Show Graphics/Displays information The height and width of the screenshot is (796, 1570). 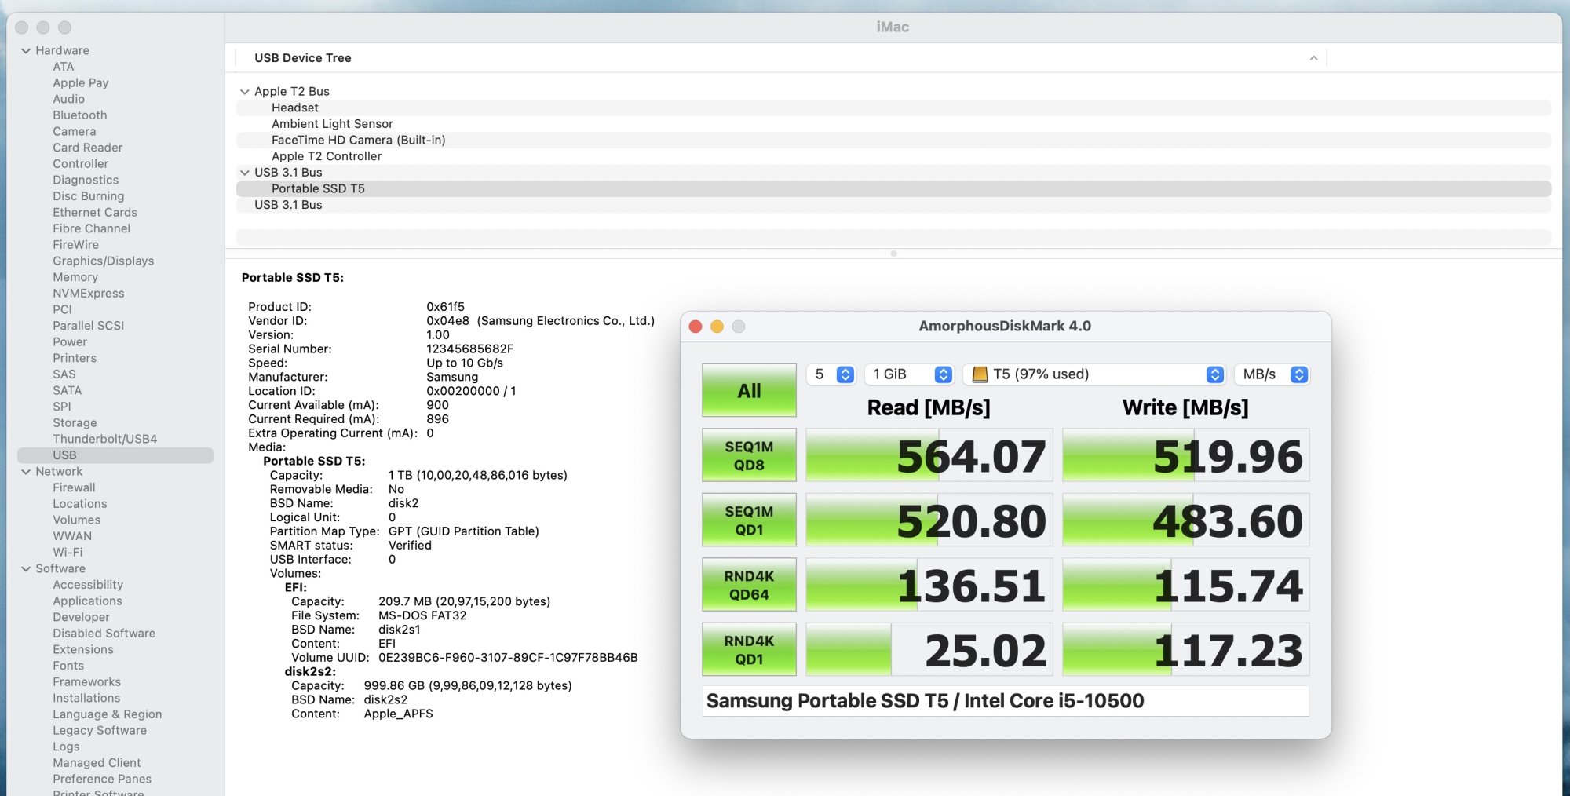click(104, 261)
